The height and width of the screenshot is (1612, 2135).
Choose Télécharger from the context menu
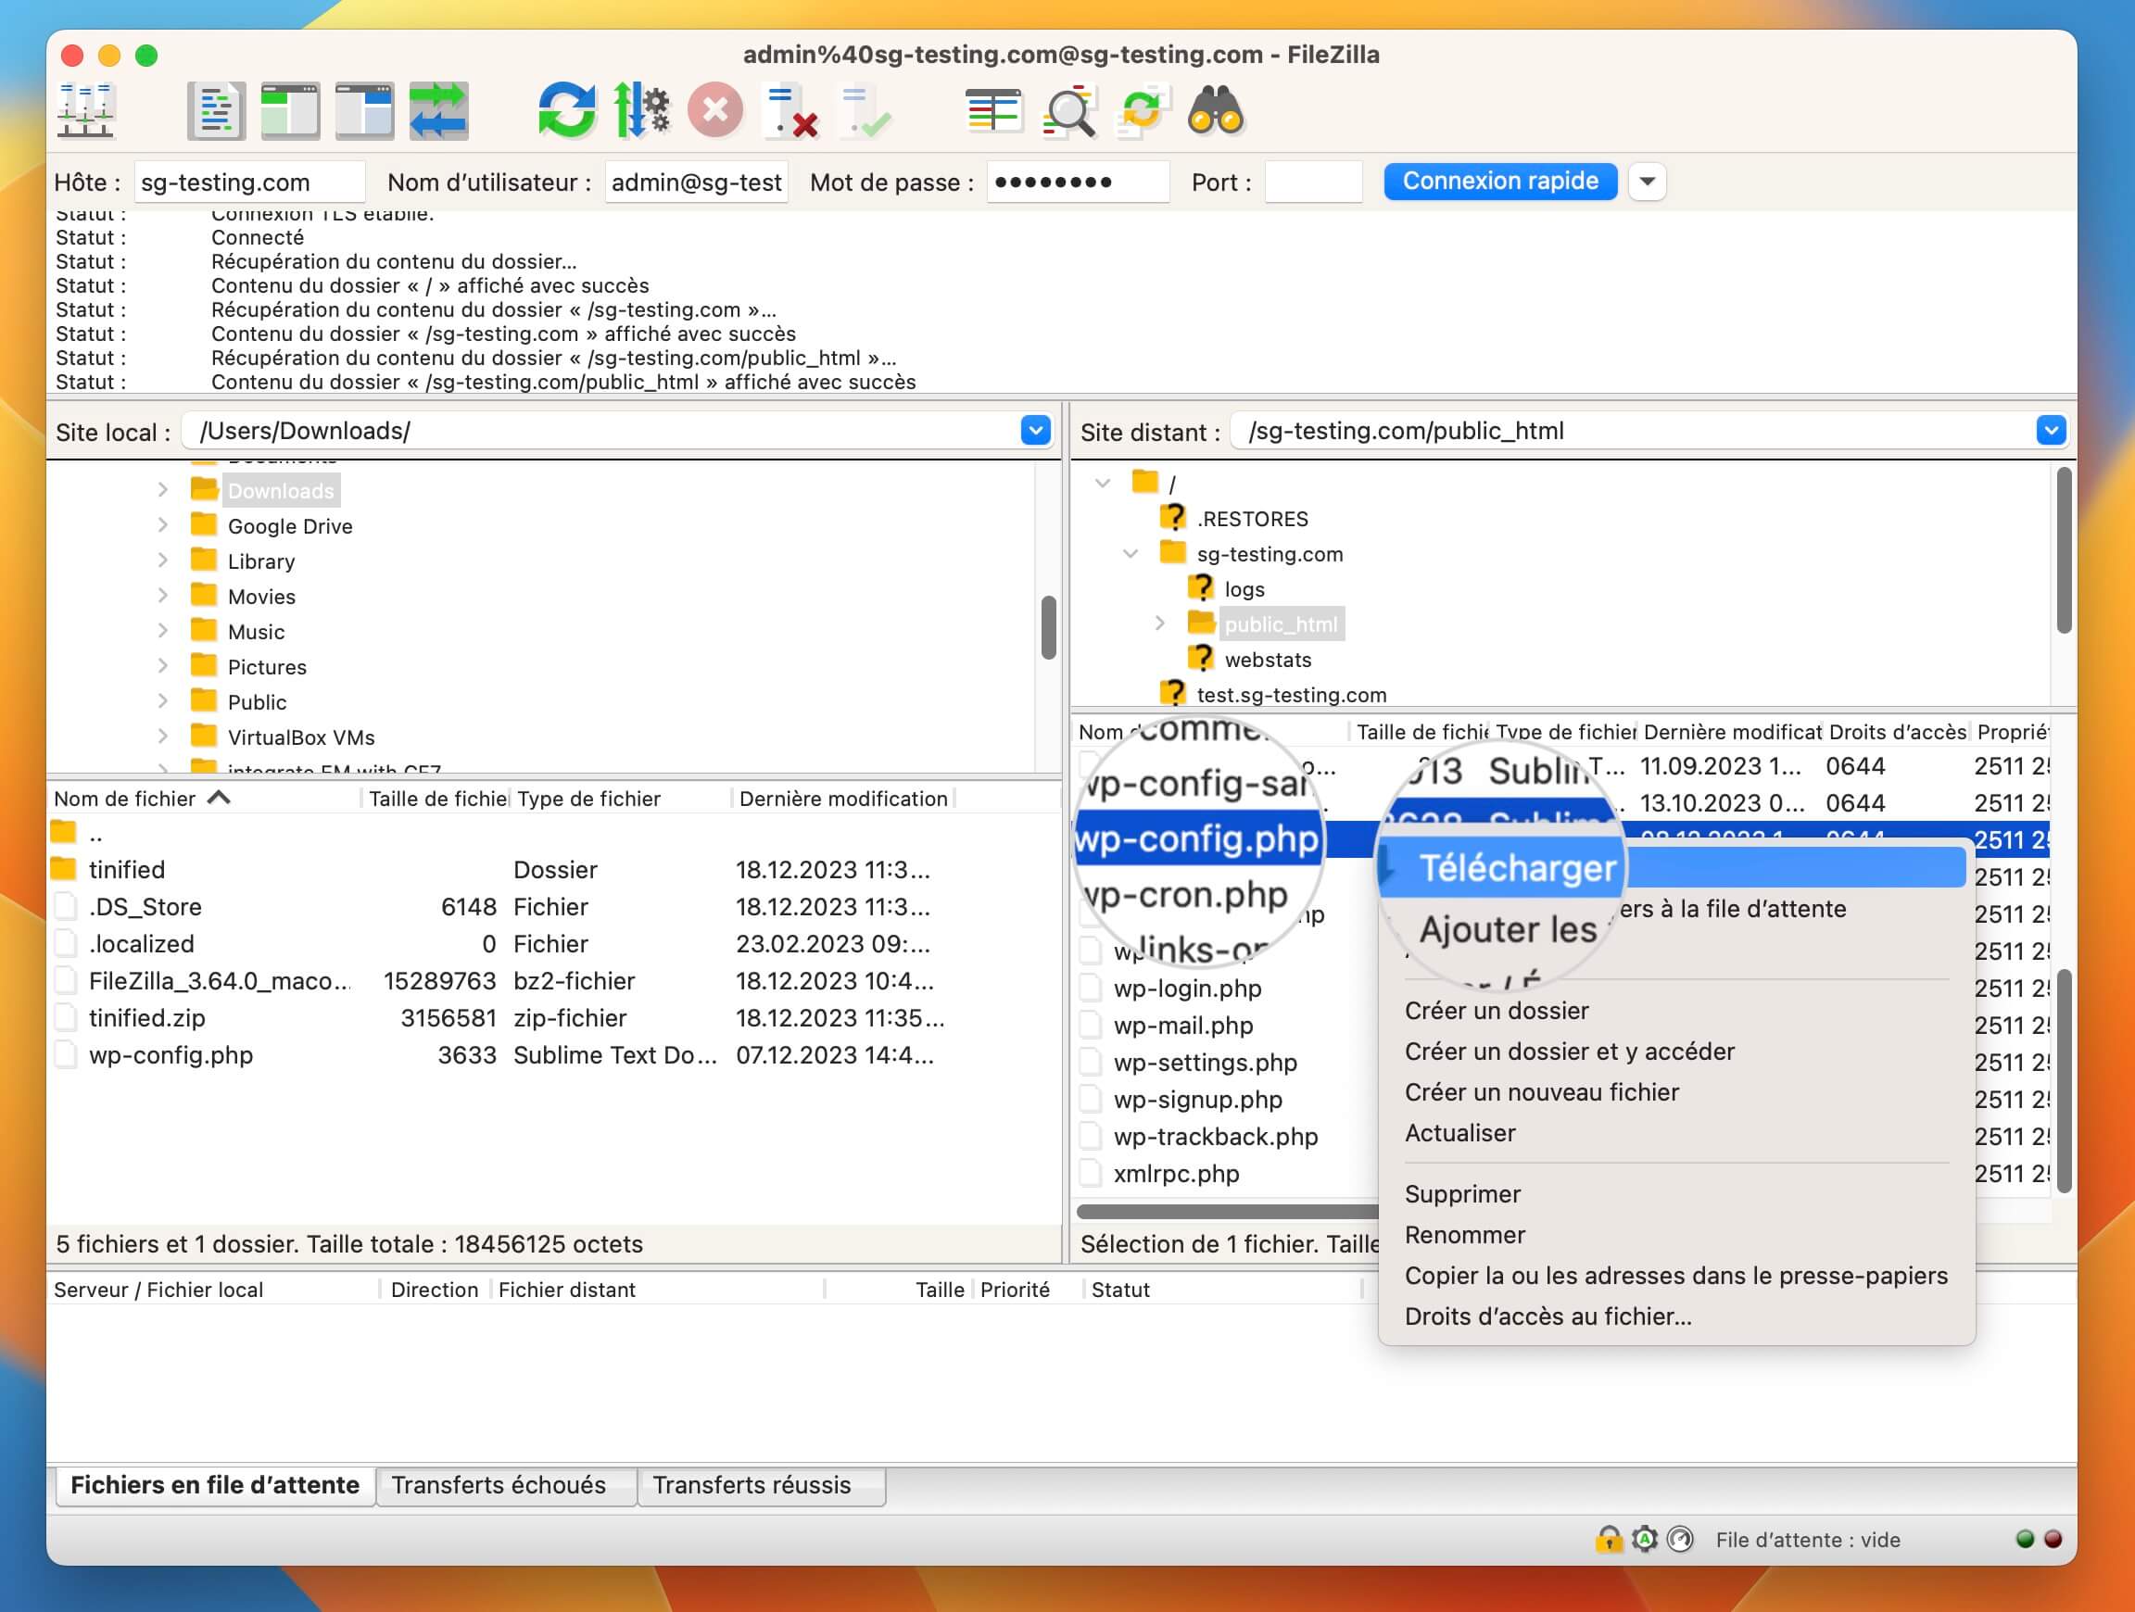(x=1673, y=867)
